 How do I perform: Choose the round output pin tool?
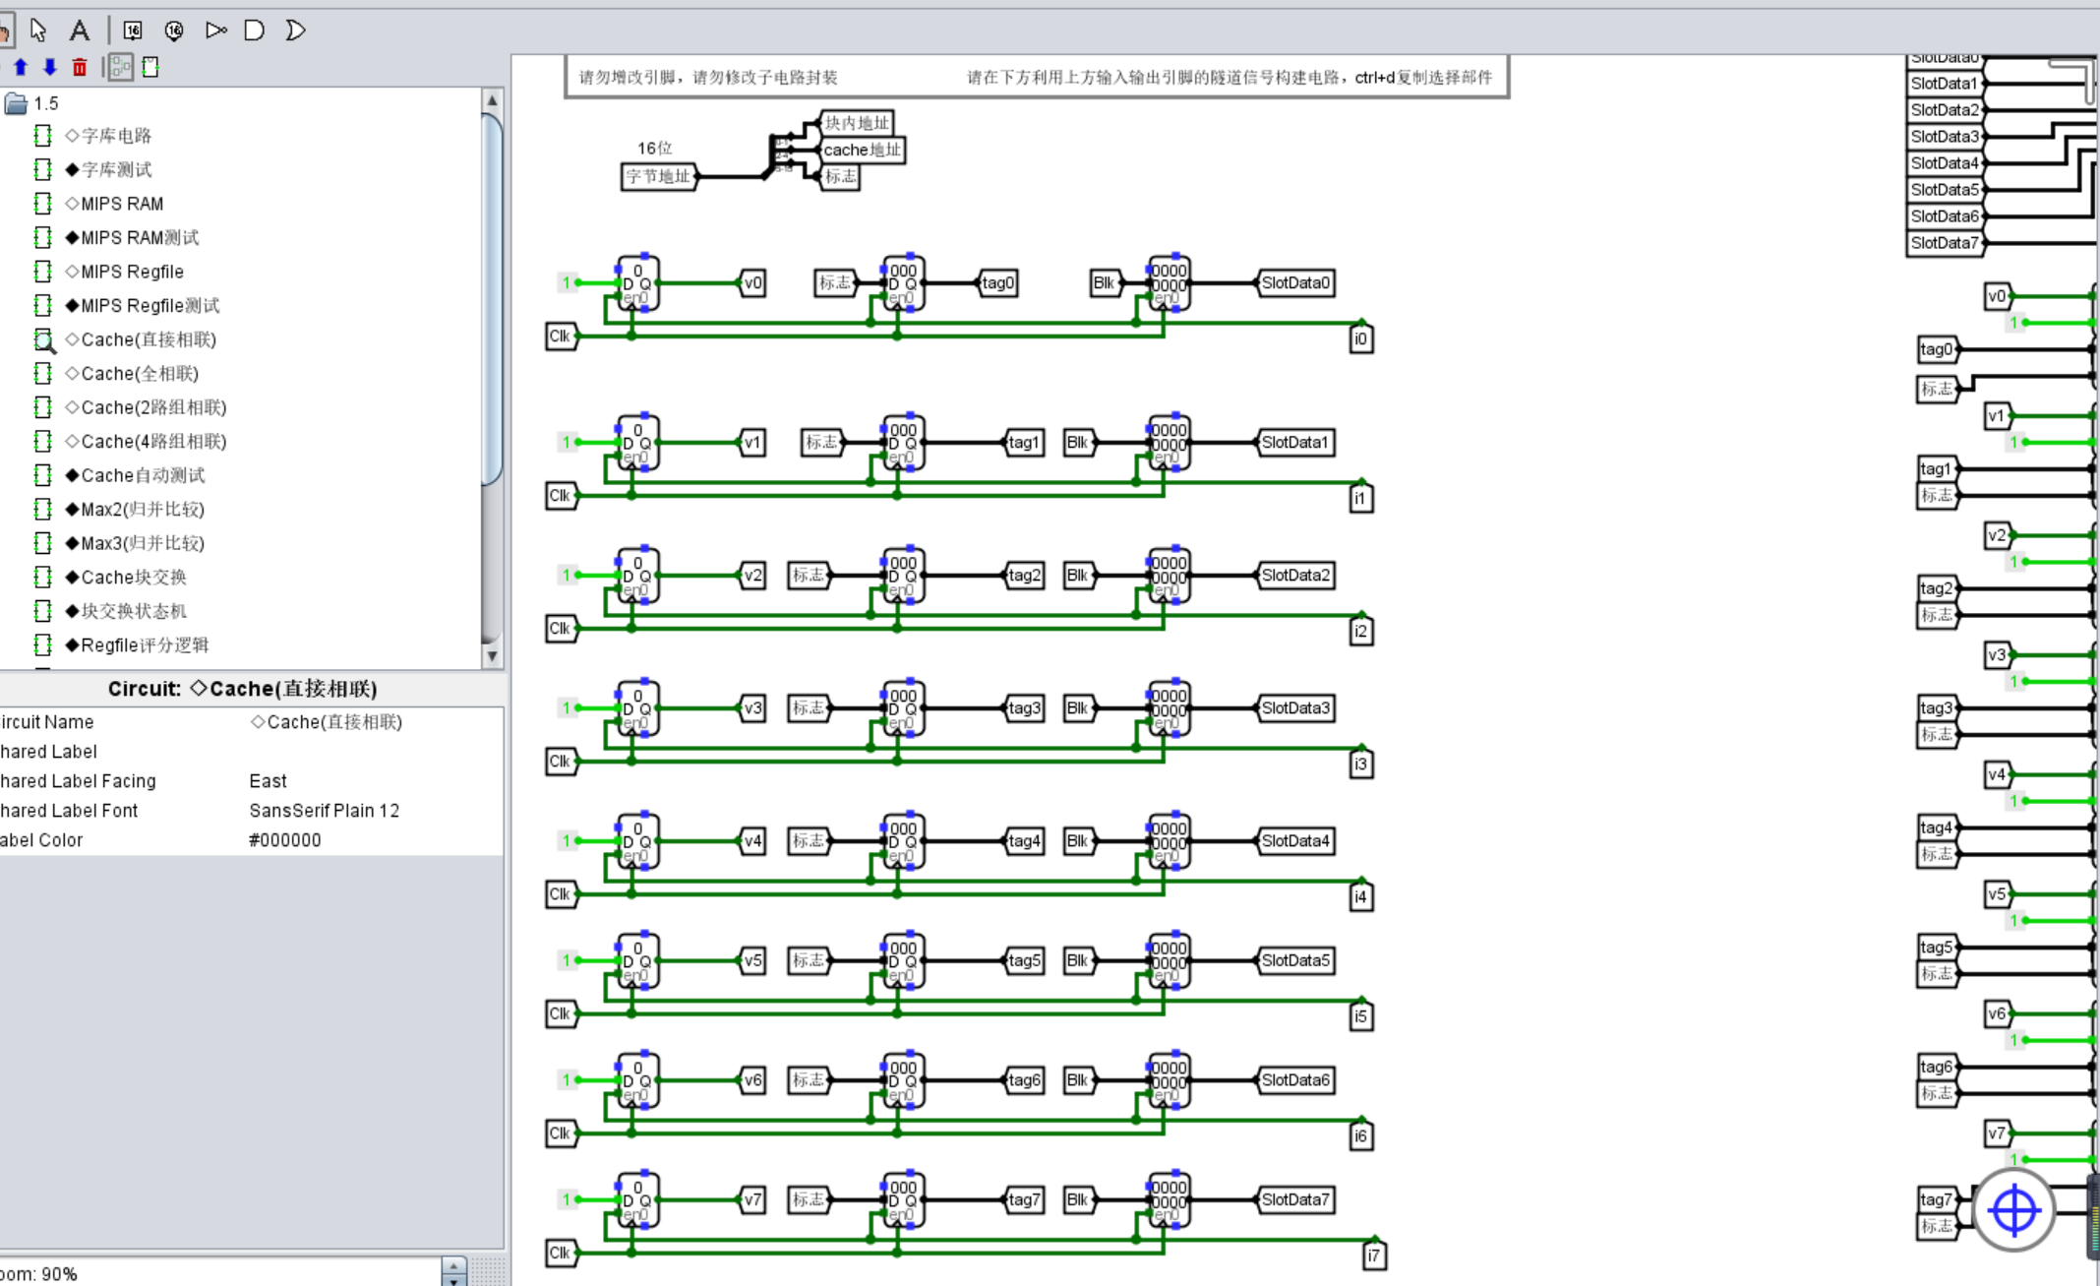174,31
